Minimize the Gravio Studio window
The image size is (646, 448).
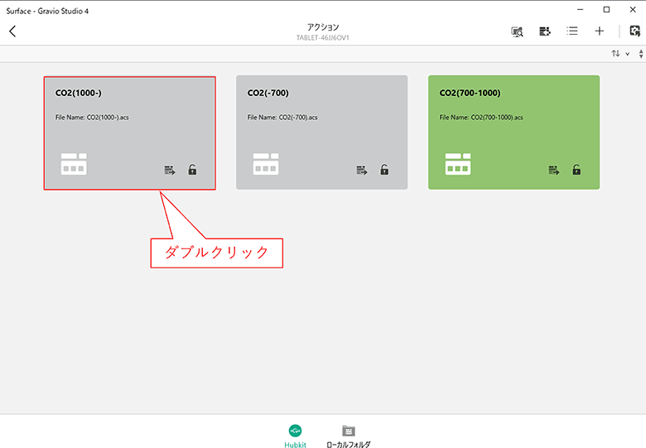click(x=580, y=9)
